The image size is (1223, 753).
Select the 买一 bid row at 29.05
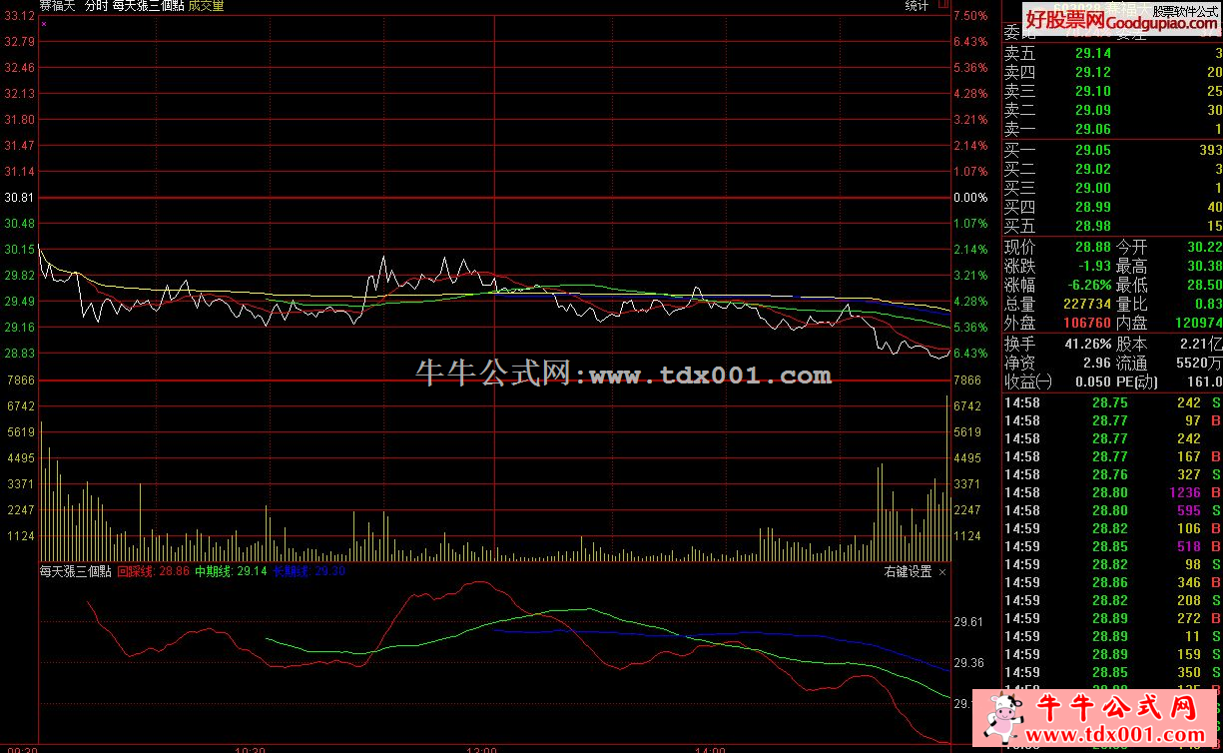click(1112, 150)
